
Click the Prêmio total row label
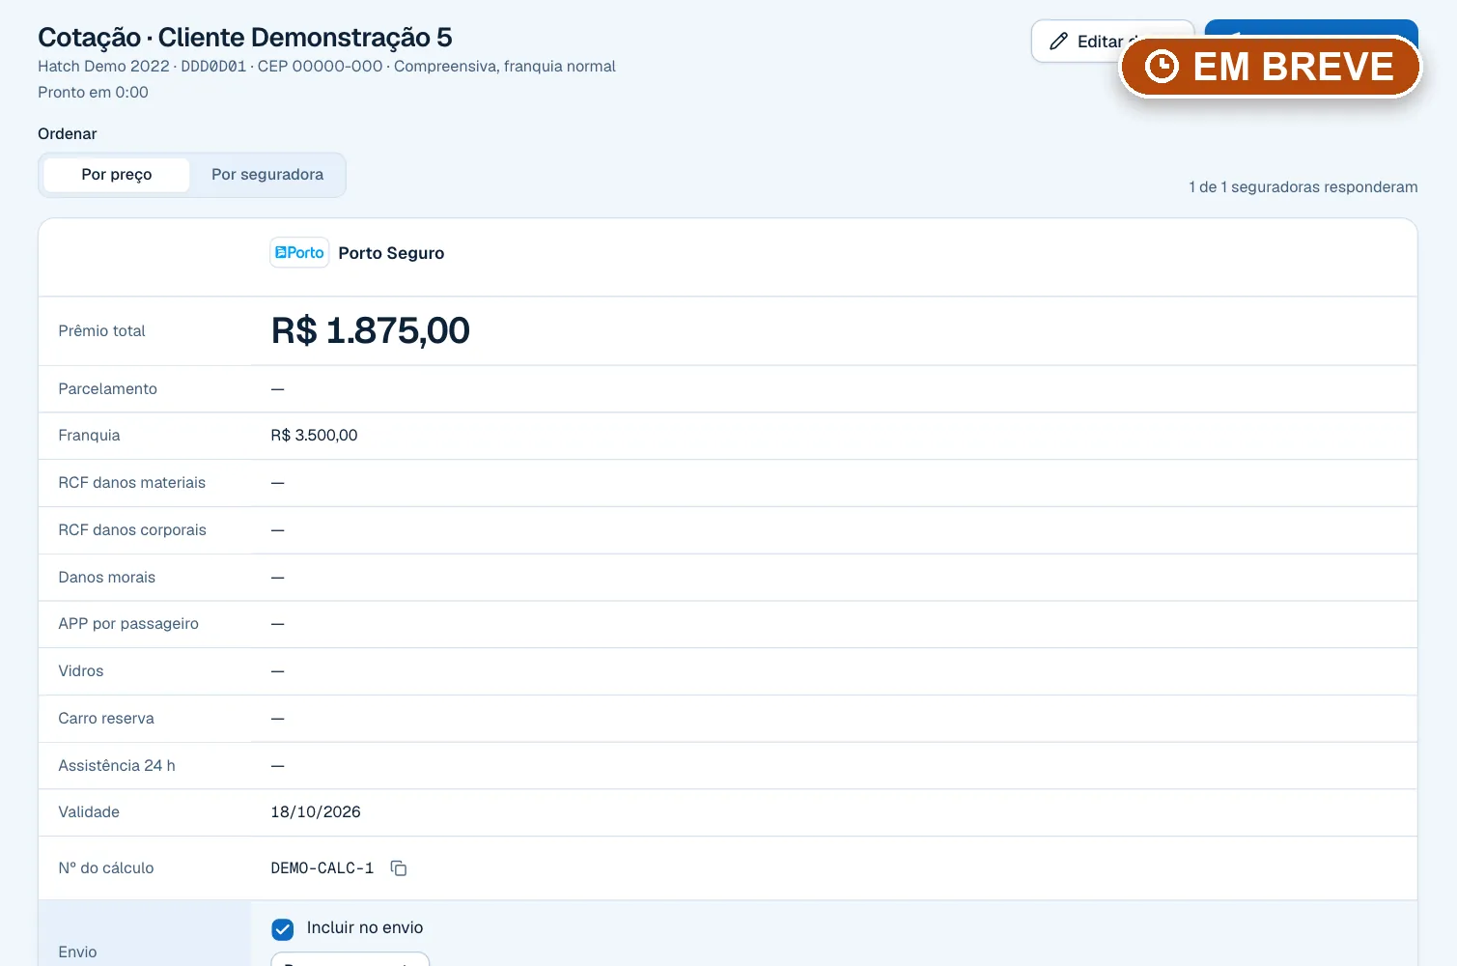(101, 331)
